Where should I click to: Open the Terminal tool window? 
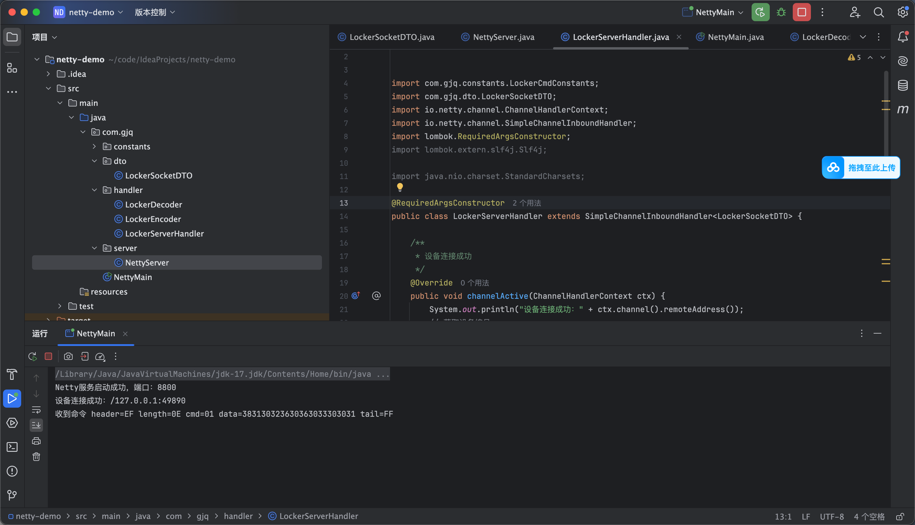click(12, 447)
